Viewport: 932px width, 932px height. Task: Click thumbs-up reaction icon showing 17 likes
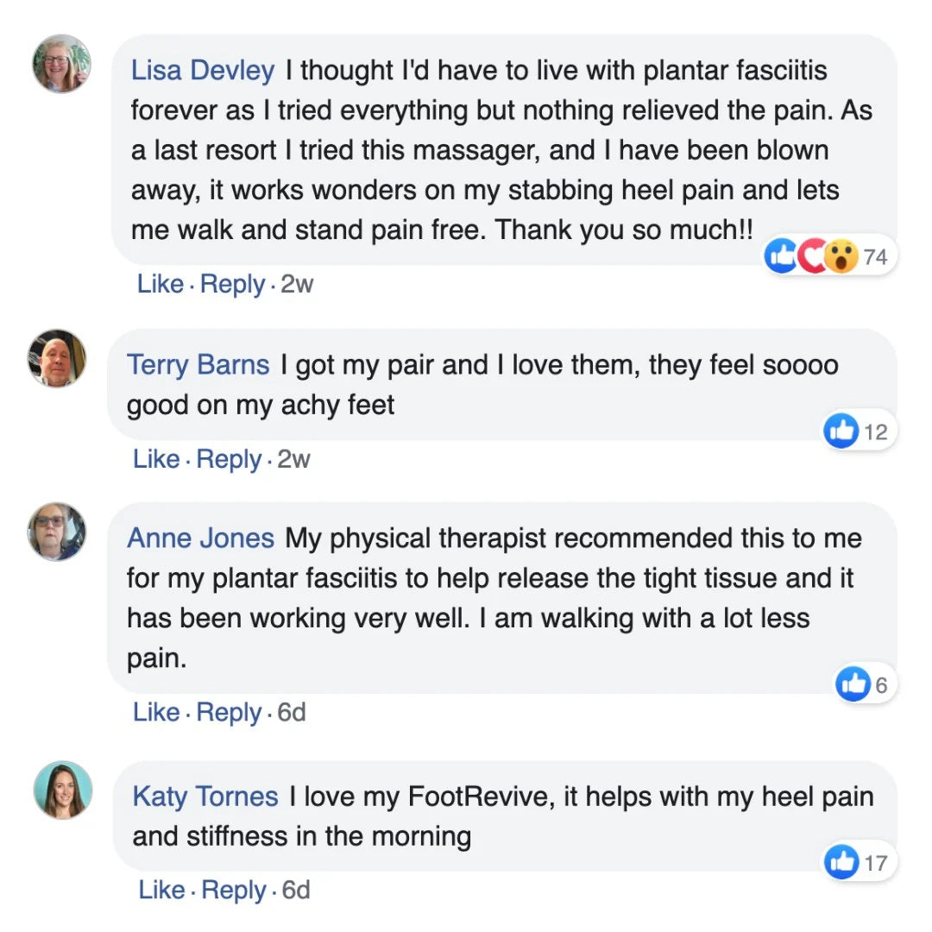pos(841,861)
